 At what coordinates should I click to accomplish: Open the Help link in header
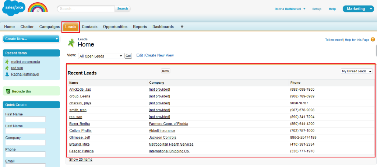pos(332,9)
